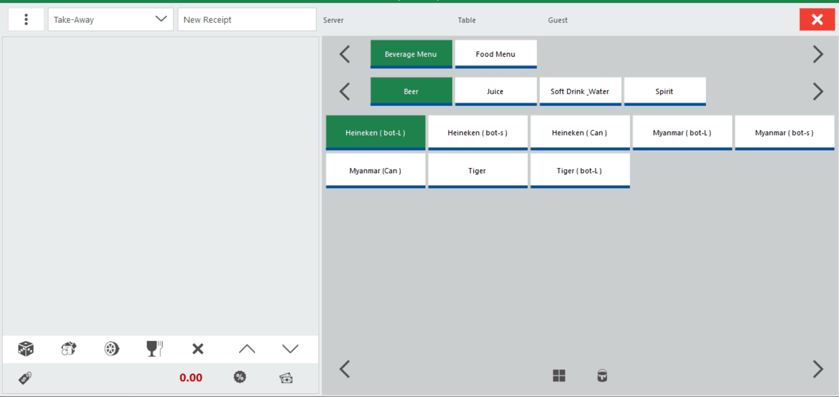Add Myanmar (Can ) to order
Viewport: 839px width, 397px height.
click(376, 171)
